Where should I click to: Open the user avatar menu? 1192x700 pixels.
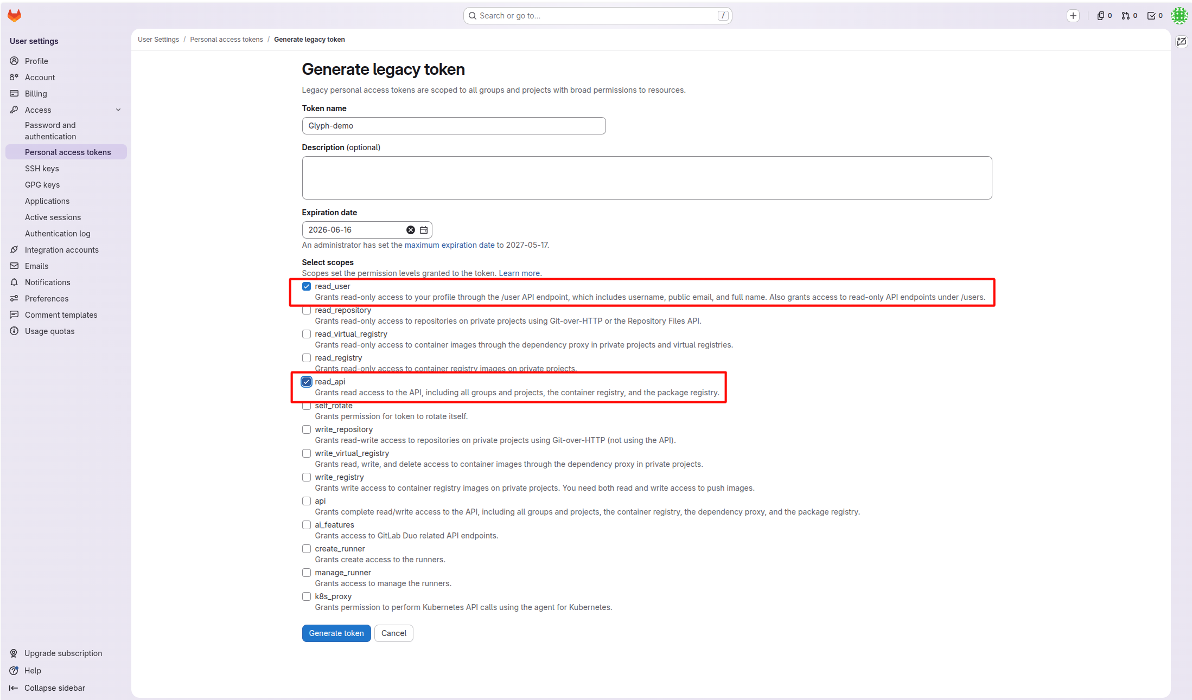pyautogui.click(x=1179, y=16)
